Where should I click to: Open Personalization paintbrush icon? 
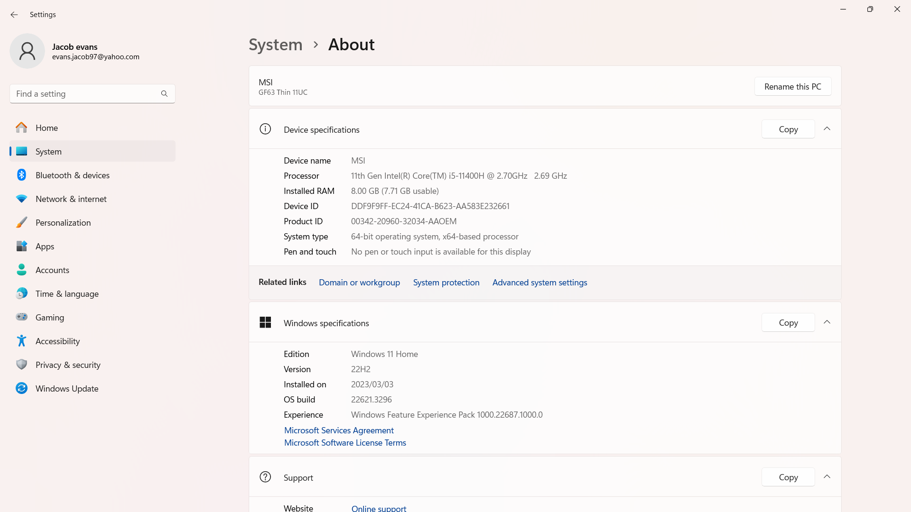[x=21, y=222]
